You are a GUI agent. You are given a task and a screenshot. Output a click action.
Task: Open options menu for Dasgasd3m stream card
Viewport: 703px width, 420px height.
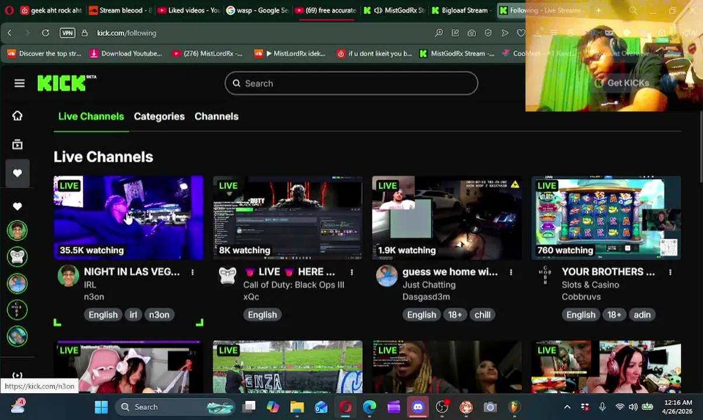click(511, 272)
